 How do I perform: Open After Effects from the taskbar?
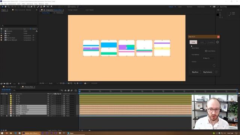31,133
